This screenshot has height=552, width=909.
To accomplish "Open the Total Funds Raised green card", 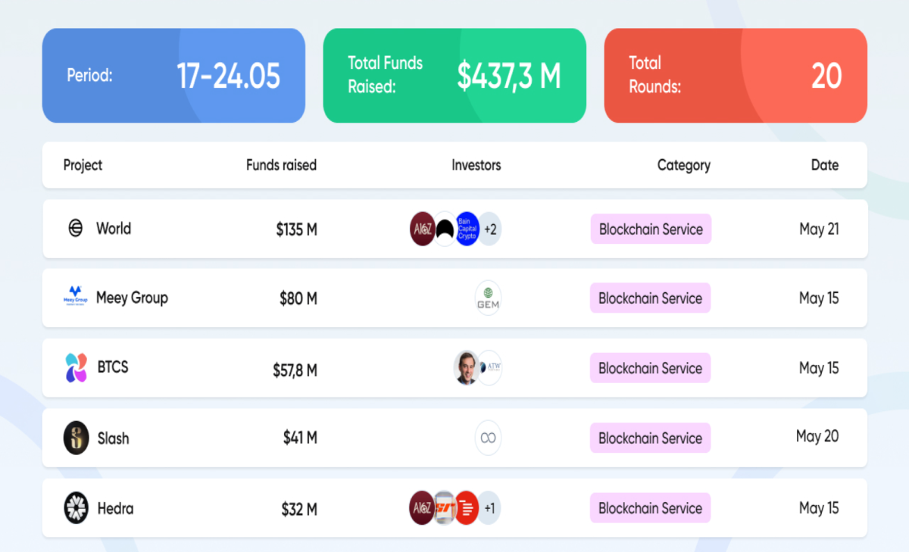I will [x=454, y=76].
